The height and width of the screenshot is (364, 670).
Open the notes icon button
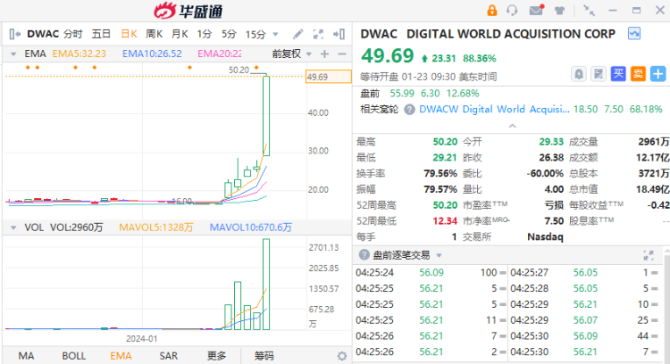coord(599,74)
